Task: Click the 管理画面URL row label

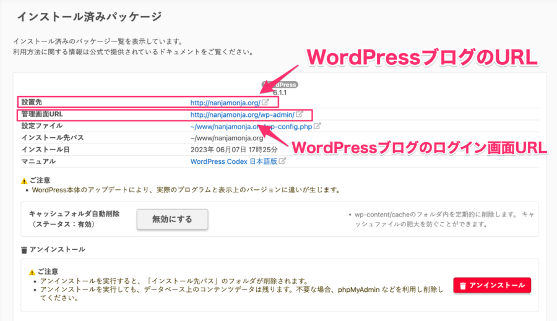Action: coord(42,114)
